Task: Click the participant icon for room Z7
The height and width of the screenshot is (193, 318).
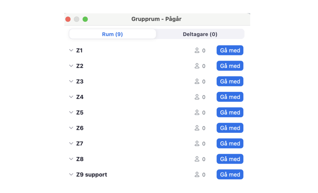Action: coord(197,143)
